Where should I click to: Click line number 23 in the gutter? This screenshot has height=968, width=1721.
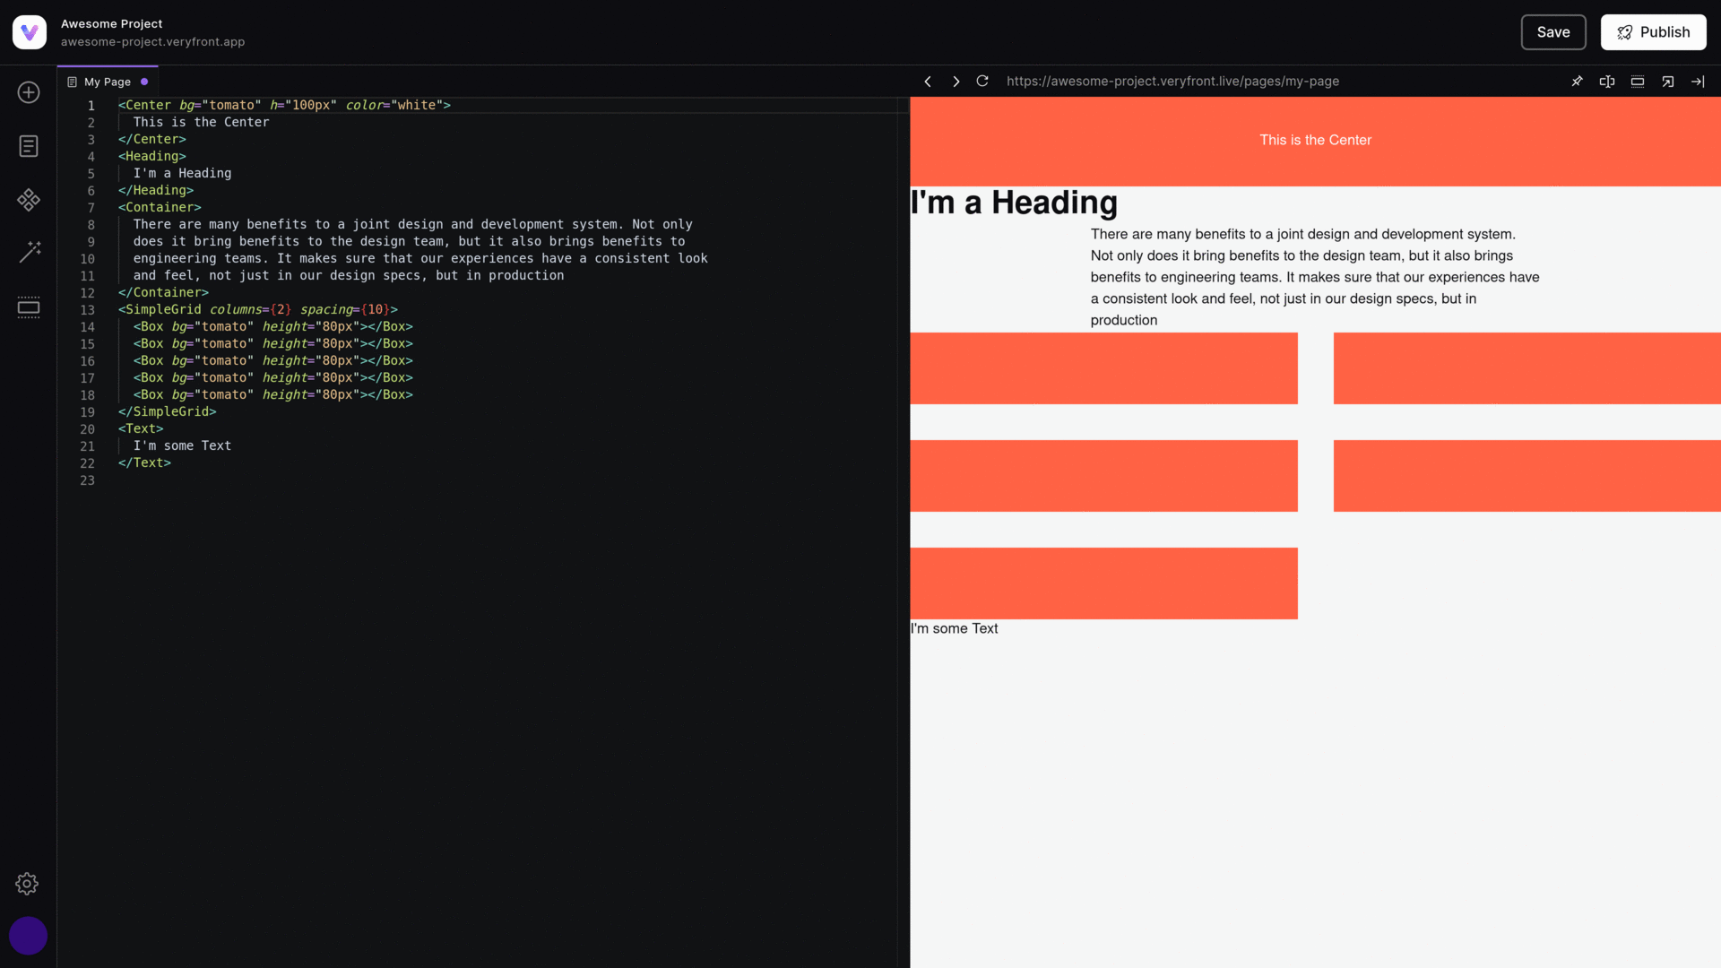tap(87, 480)
